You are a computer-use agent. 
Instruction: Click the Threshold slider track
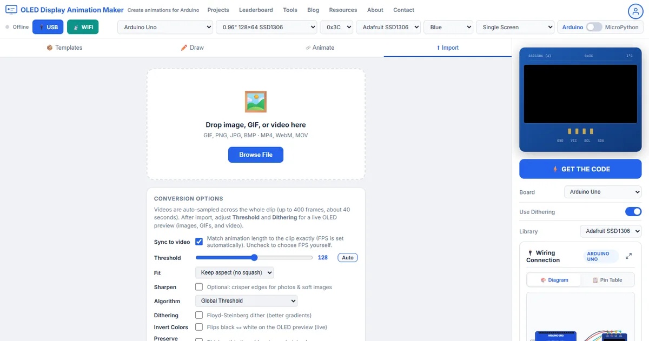(254, 258)
